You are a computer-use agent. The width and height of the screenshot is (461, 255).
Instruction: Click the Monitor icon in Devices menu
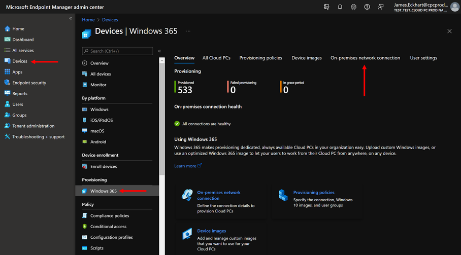coord(85,85)
